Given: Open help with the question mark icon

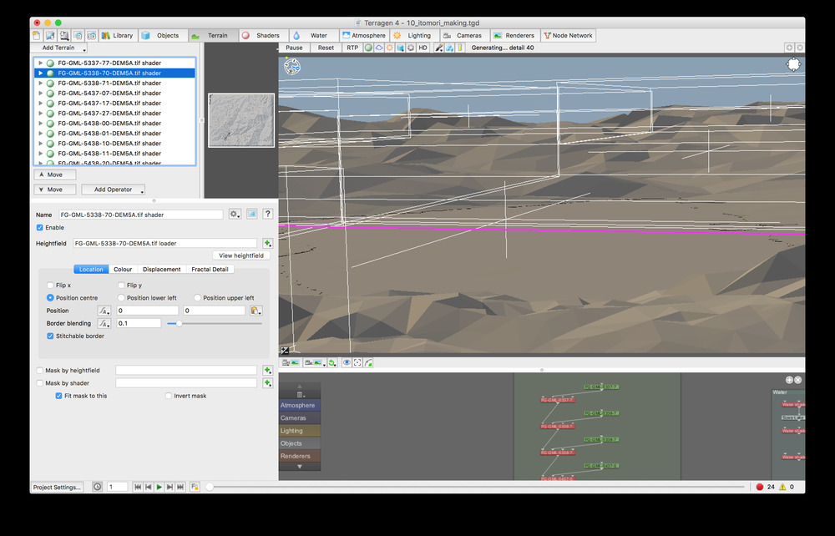Looking at the screenshot, I should point(268,214).
